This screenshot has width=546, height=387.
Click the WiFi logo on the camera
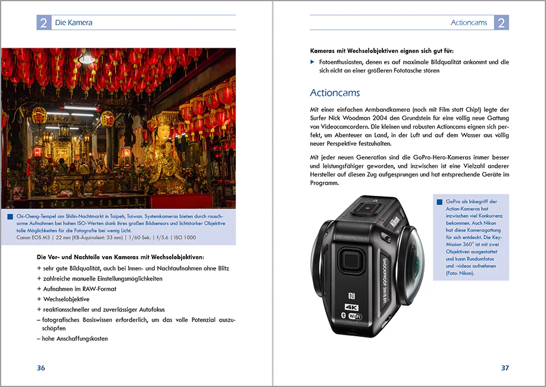tap(355, 316)
